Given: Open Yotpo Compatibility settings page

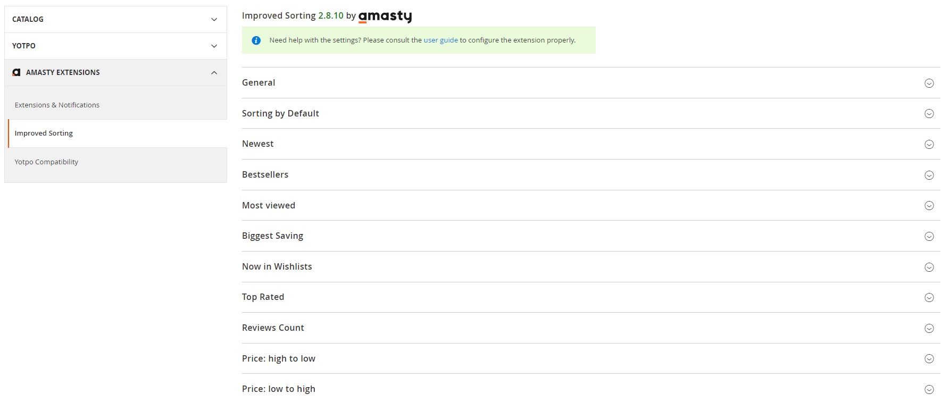Looking at the screenshot, I should point(46,162).
